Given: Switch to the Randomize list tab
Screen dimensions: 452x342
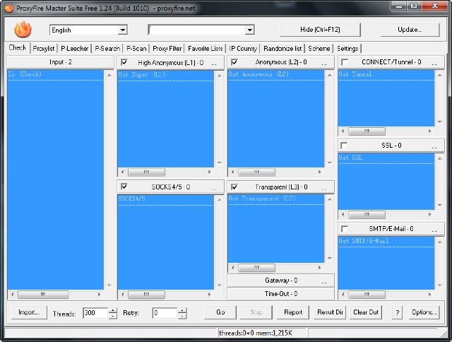Looking at the screenshot, I should (282, 49).
